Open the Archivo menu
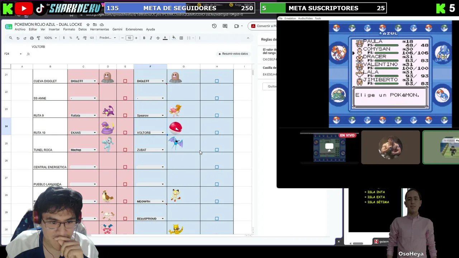459x258 pixels. pos(20,29)
